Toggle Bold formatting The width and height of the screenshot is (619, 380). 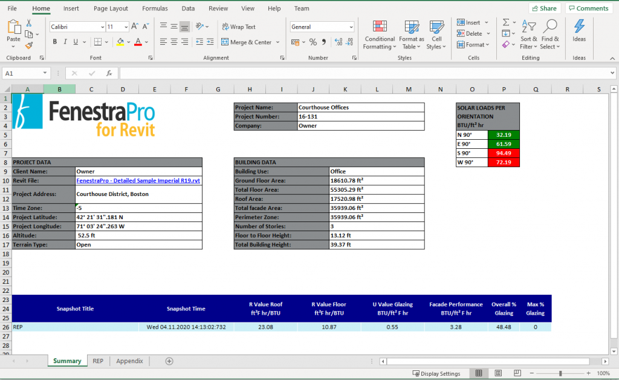click(x=55, y=42)
